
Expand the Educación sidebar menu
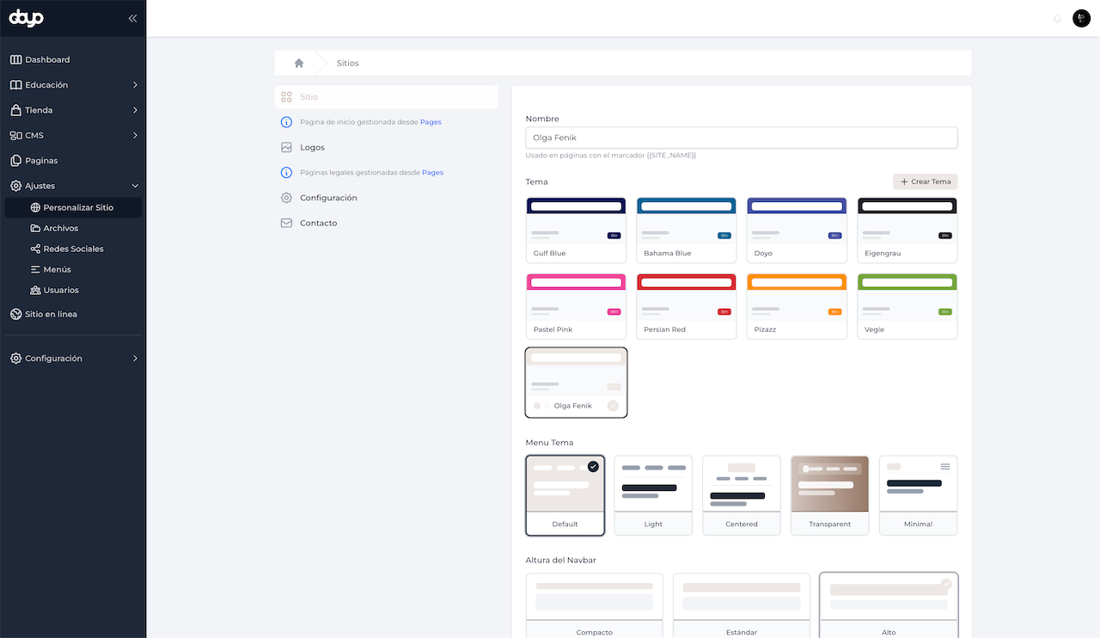click(135, 85)
